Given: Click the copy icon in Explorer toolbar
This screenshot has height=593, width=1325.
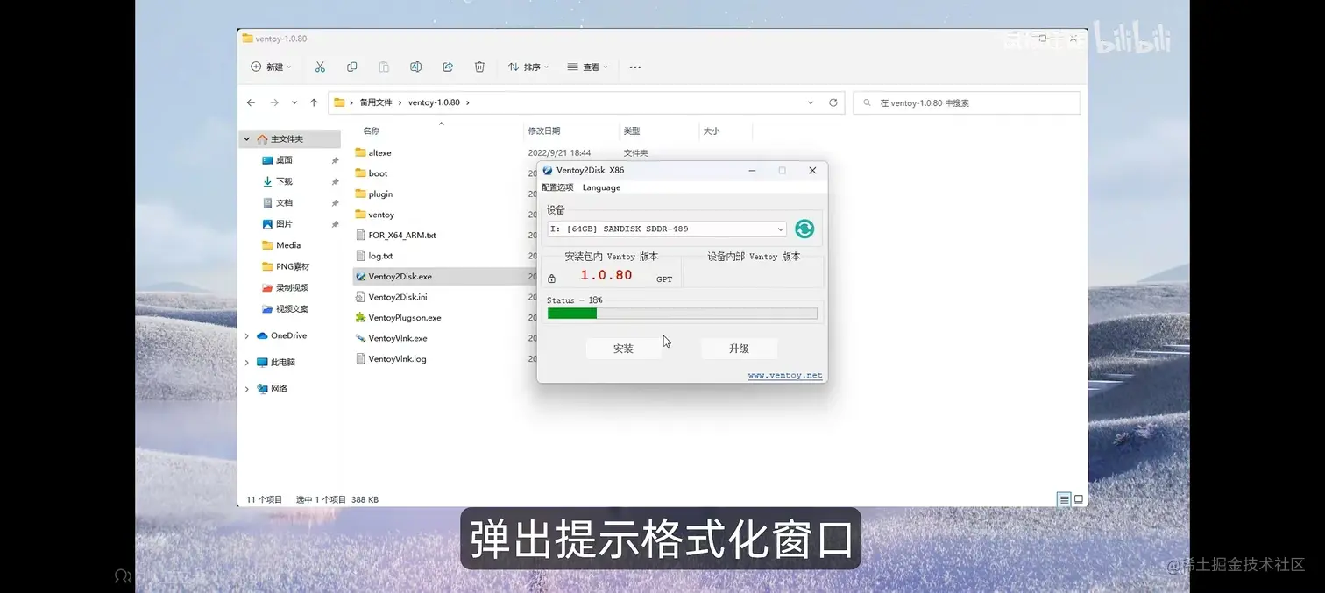Looking at the screenshot, I should [x=351, y=67].
